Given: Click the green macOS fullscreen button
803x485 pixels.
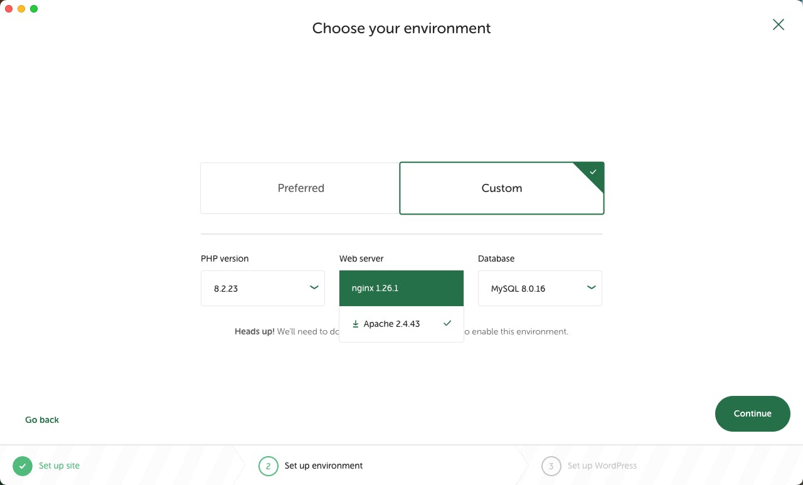Looking at the screenshot, I should [34, 9].
